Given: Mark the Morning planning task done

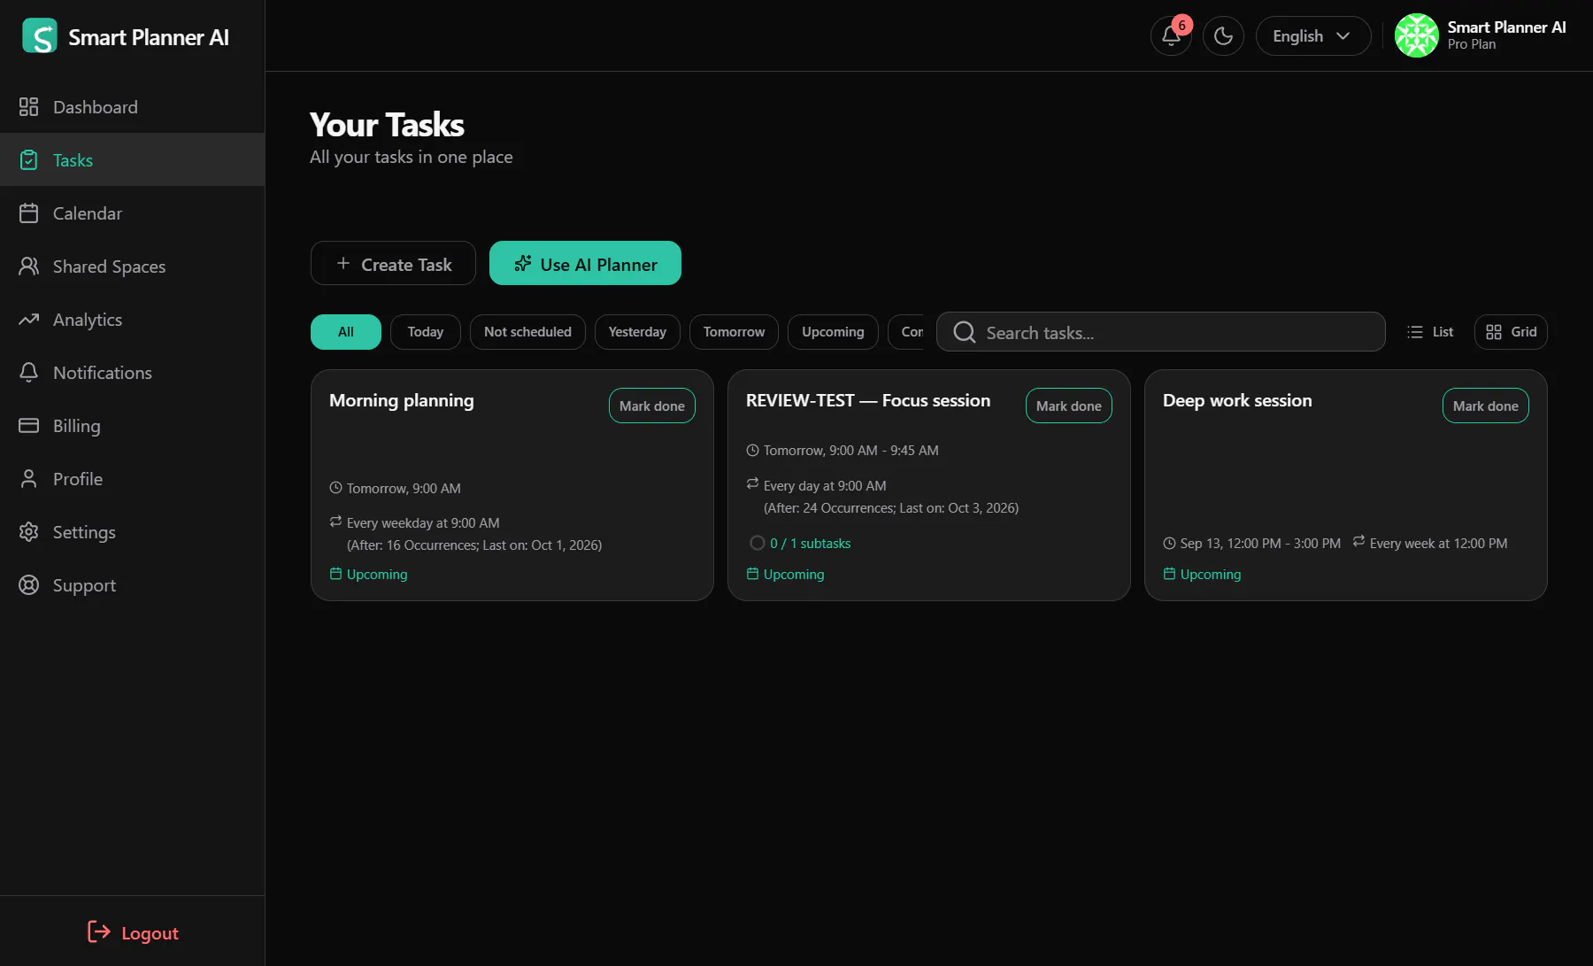Looking at the screenshot, I should 652,406.
